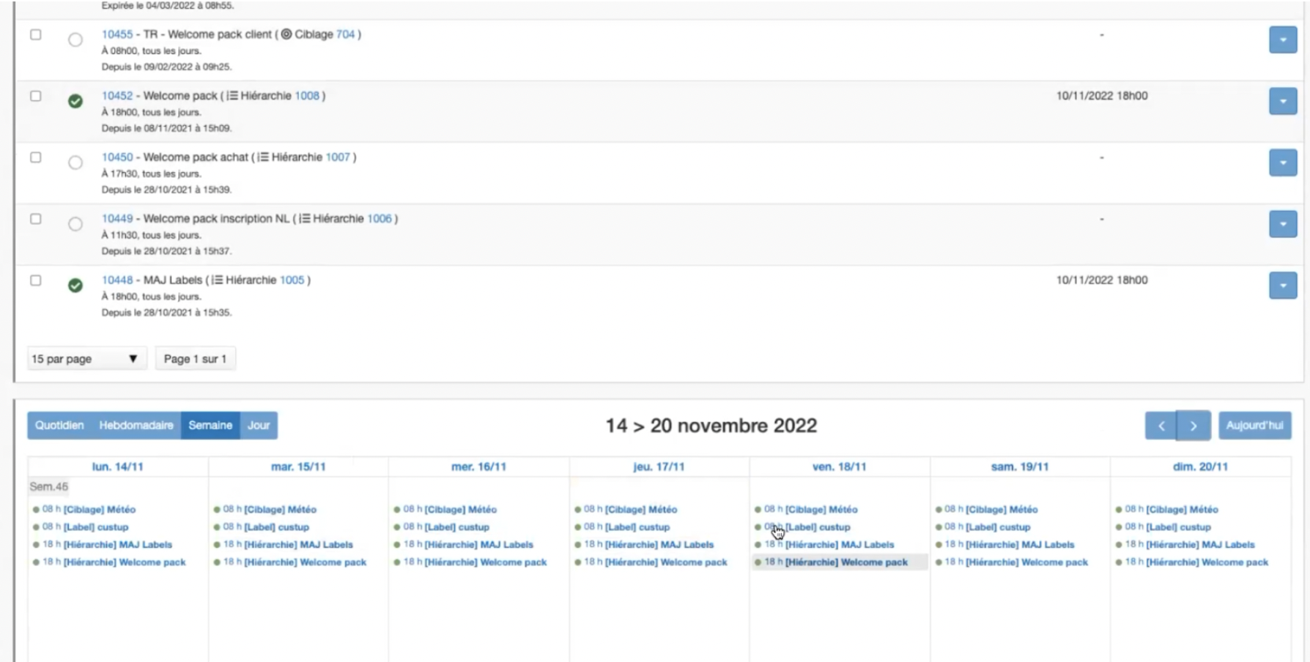Image resolution: width=1310 pixels, height=662 pixels.
Task: Open actions dropdown for row 10449
Action: [x=1283, y=224]
